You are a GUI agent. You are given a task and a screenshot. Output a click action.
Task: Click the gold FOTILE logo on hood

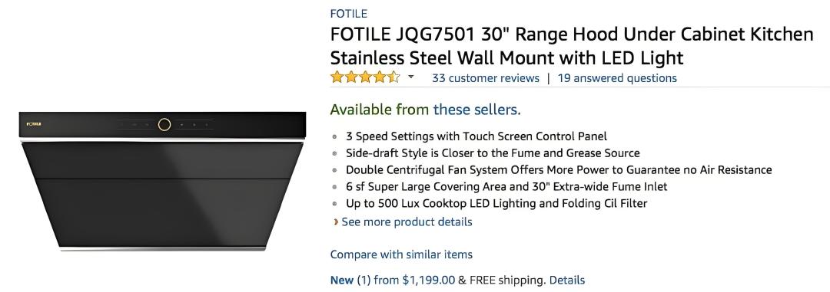[34, 124]
